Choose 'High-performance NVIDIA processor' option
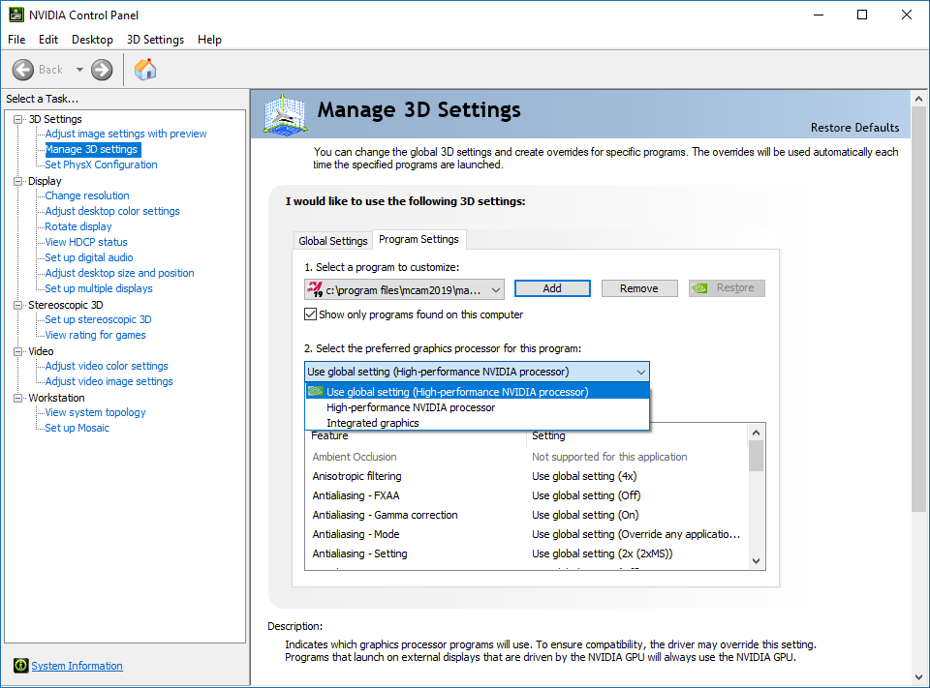Image resolution: width=930 pixels, height=688 pixels. (x=478, y=407)
